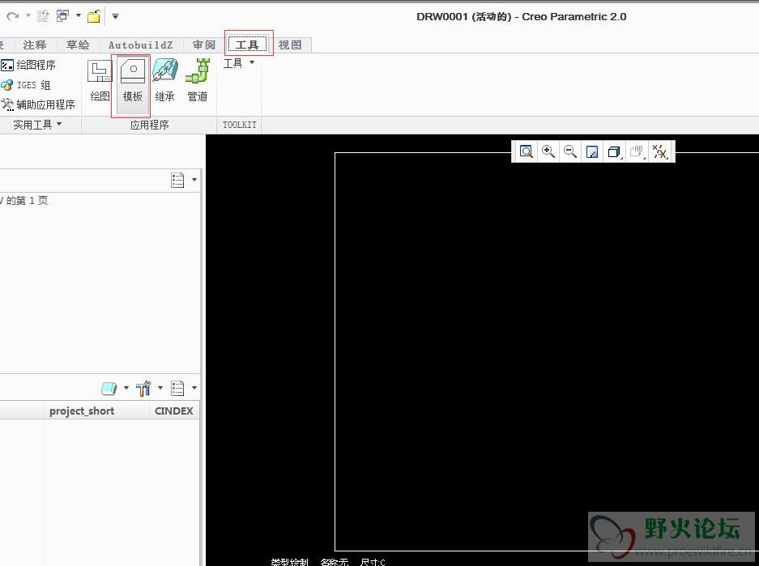
Task: Click the Zoom In magnifier icon
Action: 548,152
